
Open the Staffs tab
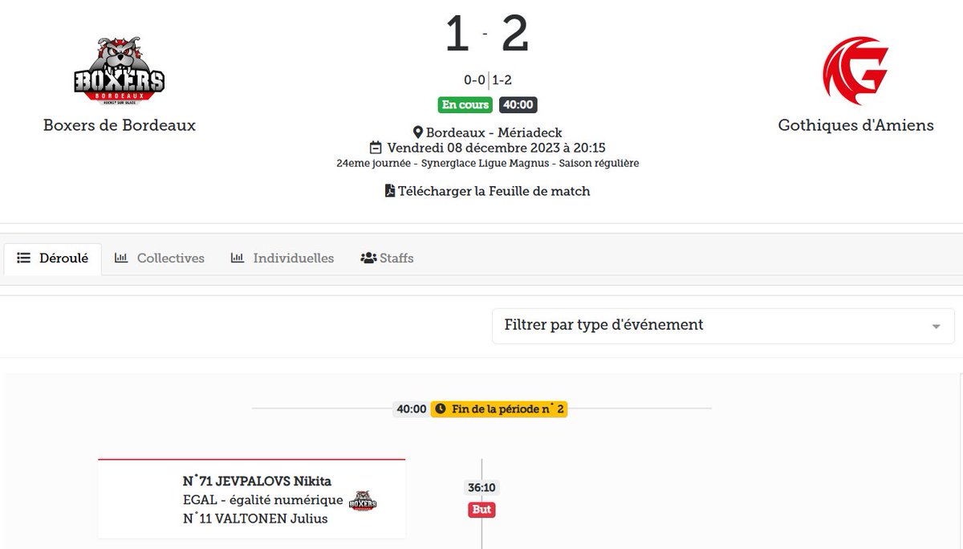point(388,258)
